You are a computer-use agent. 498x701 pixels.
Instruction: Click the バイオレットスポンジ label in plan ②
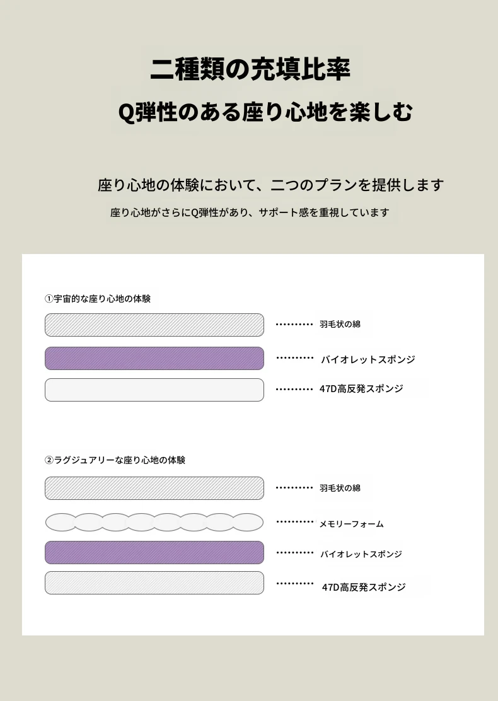point(361,554)
